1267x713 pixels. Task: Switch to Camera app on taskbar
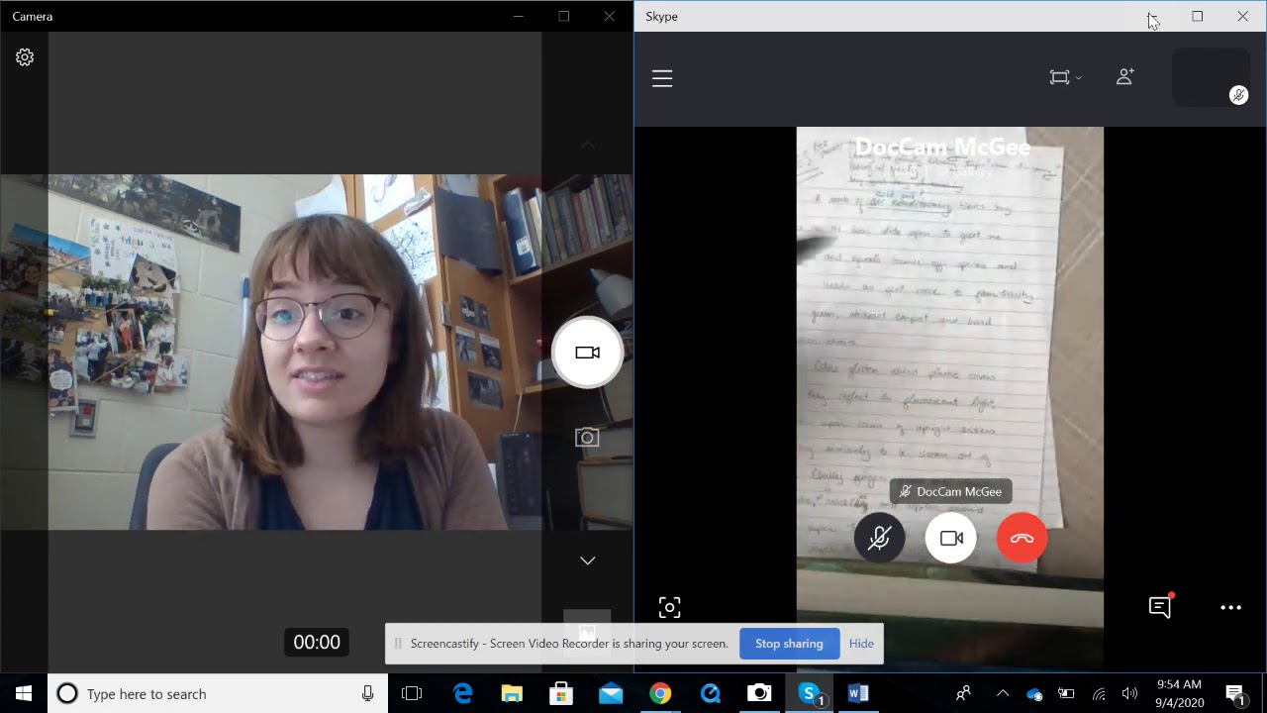[759, 693]
